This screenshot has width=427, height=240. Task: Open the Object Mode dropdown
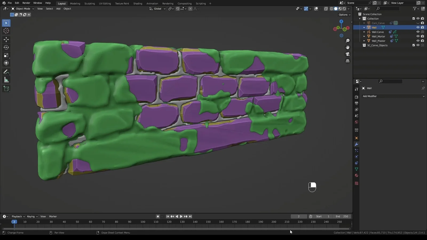point(23,9)
